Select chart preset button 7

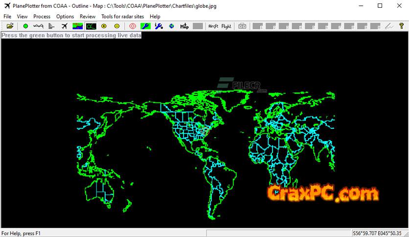tap(336, 26)
